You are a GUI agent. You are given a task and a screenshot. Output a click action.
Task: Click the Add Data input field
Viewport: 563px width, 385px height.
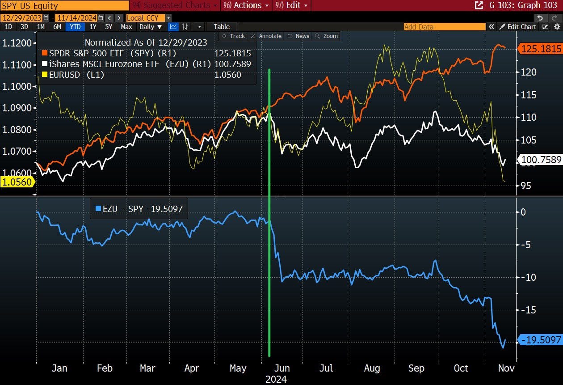click(x=444, y=27)
